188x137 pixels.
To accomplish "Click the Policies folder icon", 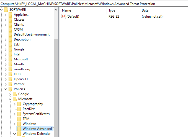I will tap(10, 89).
